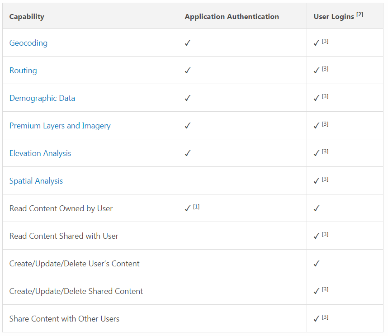Click Elevation Analysis' User Logins checkmark
This screenshot has width=388, height=336.
click(x=317, y=153)
